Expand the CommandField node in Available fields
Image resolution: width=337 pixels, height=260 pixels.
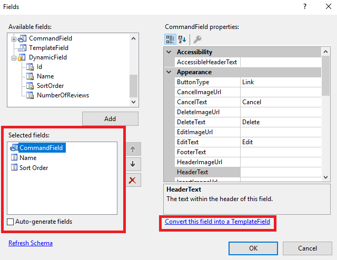point(14,38)
